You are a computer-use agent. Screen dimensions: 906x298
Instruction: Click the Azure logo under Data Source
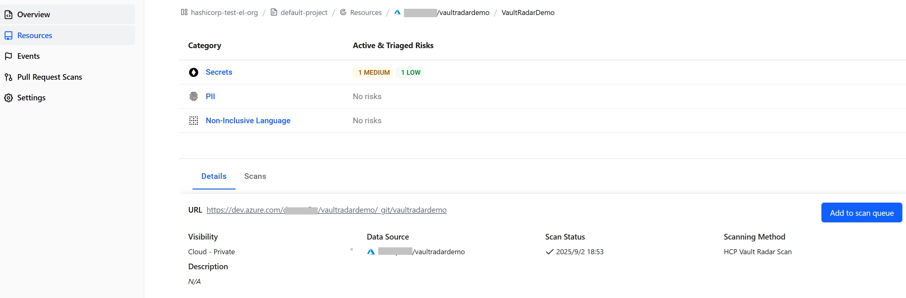pos(371,252)
